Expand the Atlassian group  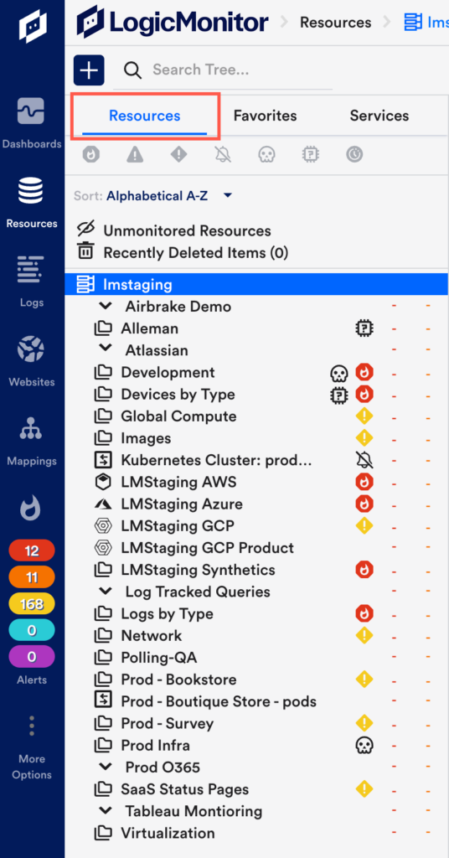tap(105, 349)
